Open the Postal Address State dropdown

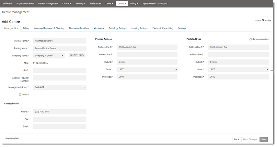click(238, 69)
